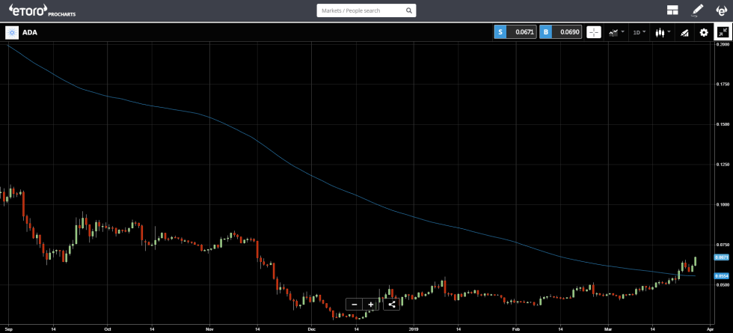Open the chart layout grid selector
This screenshot has width=733, height=333.
672,10
